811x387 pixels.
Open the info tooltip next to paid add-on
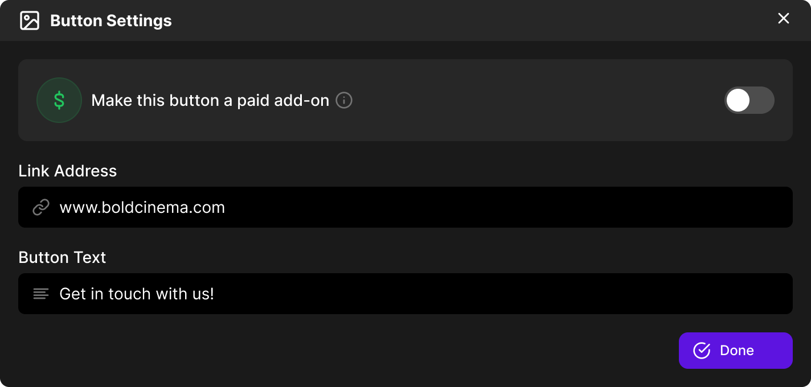coord(344,100)
